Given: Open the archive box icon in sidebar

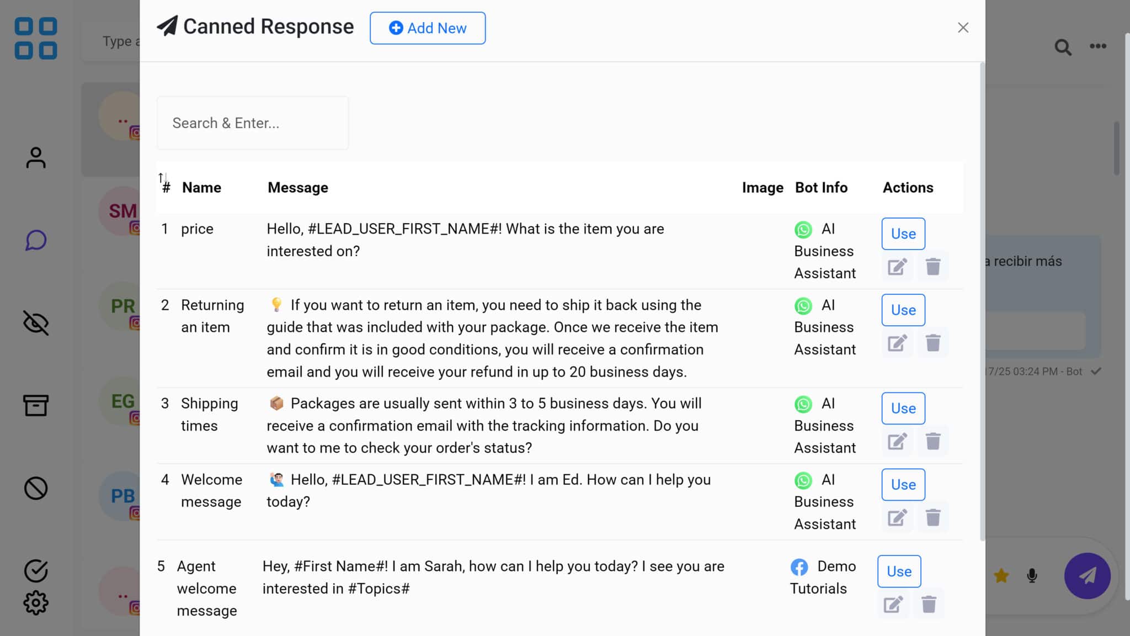Looking at the screenshot, I should point(36,405).
